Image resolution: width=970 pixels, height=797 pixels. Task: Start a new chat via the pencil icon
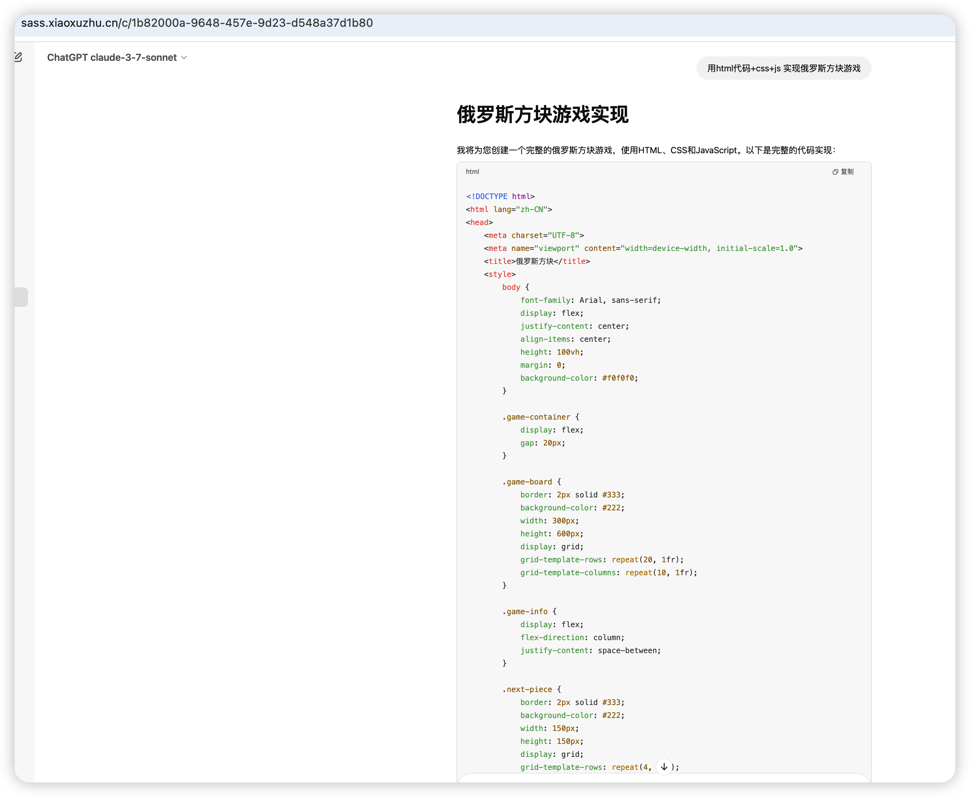click(18, 58)
